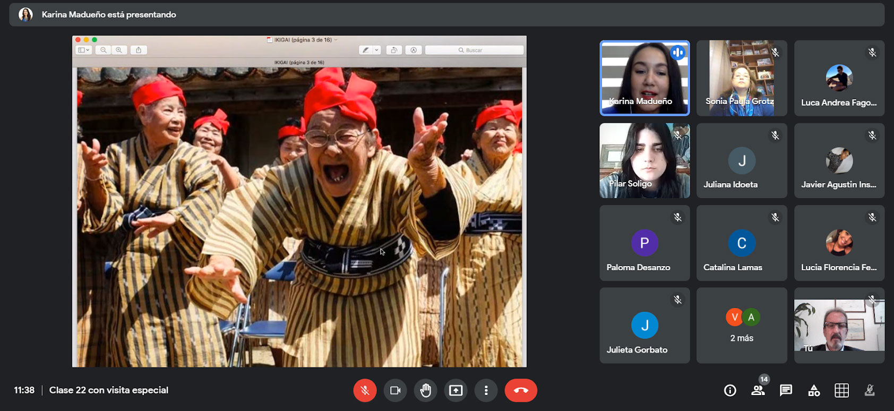Click the '2 más' participants tile
Screen dimensions: 894x411
[742, 326]
